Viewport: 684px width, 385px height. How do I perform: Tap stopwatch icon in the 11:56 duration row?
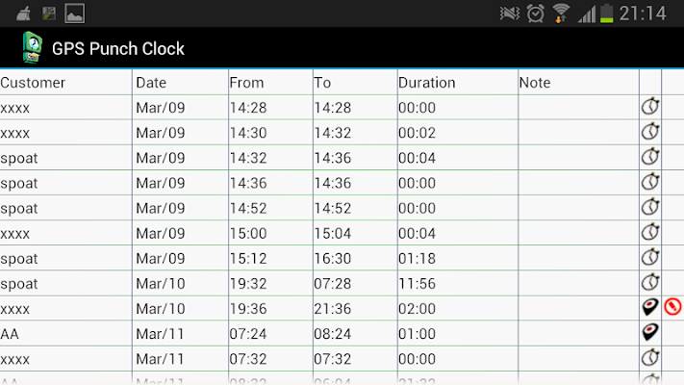(650, 282)
